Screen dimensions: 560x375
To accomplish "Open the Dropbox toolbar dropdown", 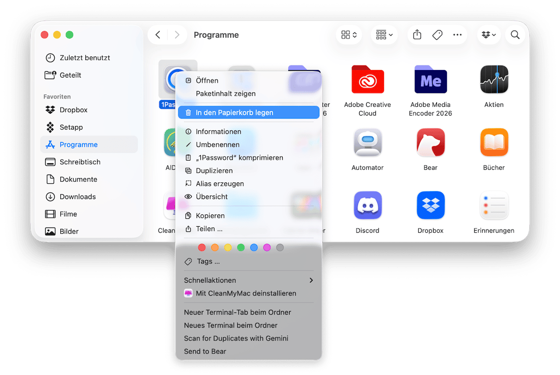I will pos(489,35).
